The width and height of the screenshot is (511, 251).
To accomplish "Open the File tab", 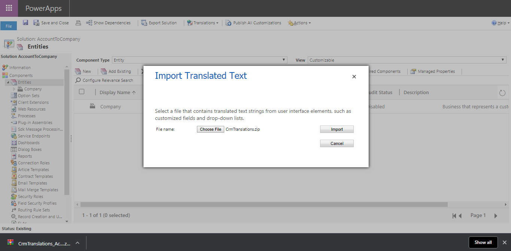I will pyautogui.click(x=9, y=26).
